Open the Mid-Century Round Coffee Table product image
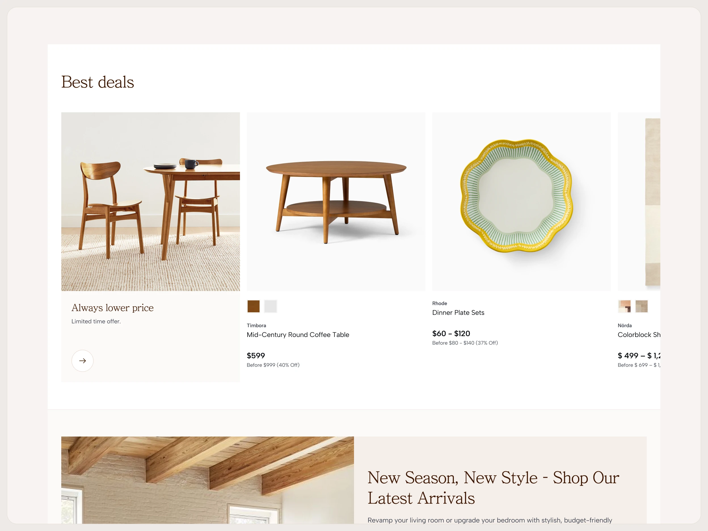Viewport: 708px width, 531px height. tap(336, 202)
